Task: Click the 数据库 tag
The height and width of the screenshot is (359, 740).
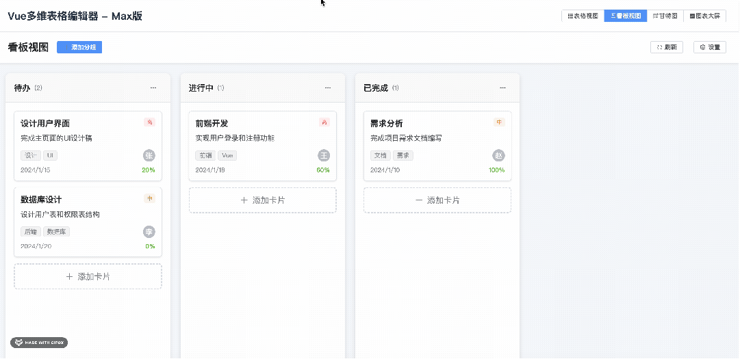Action: coord(57,232)
